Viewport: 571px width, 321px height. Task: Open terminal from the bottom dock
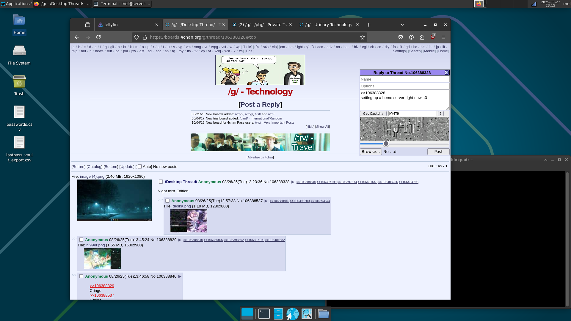click(x=264, y=314)
